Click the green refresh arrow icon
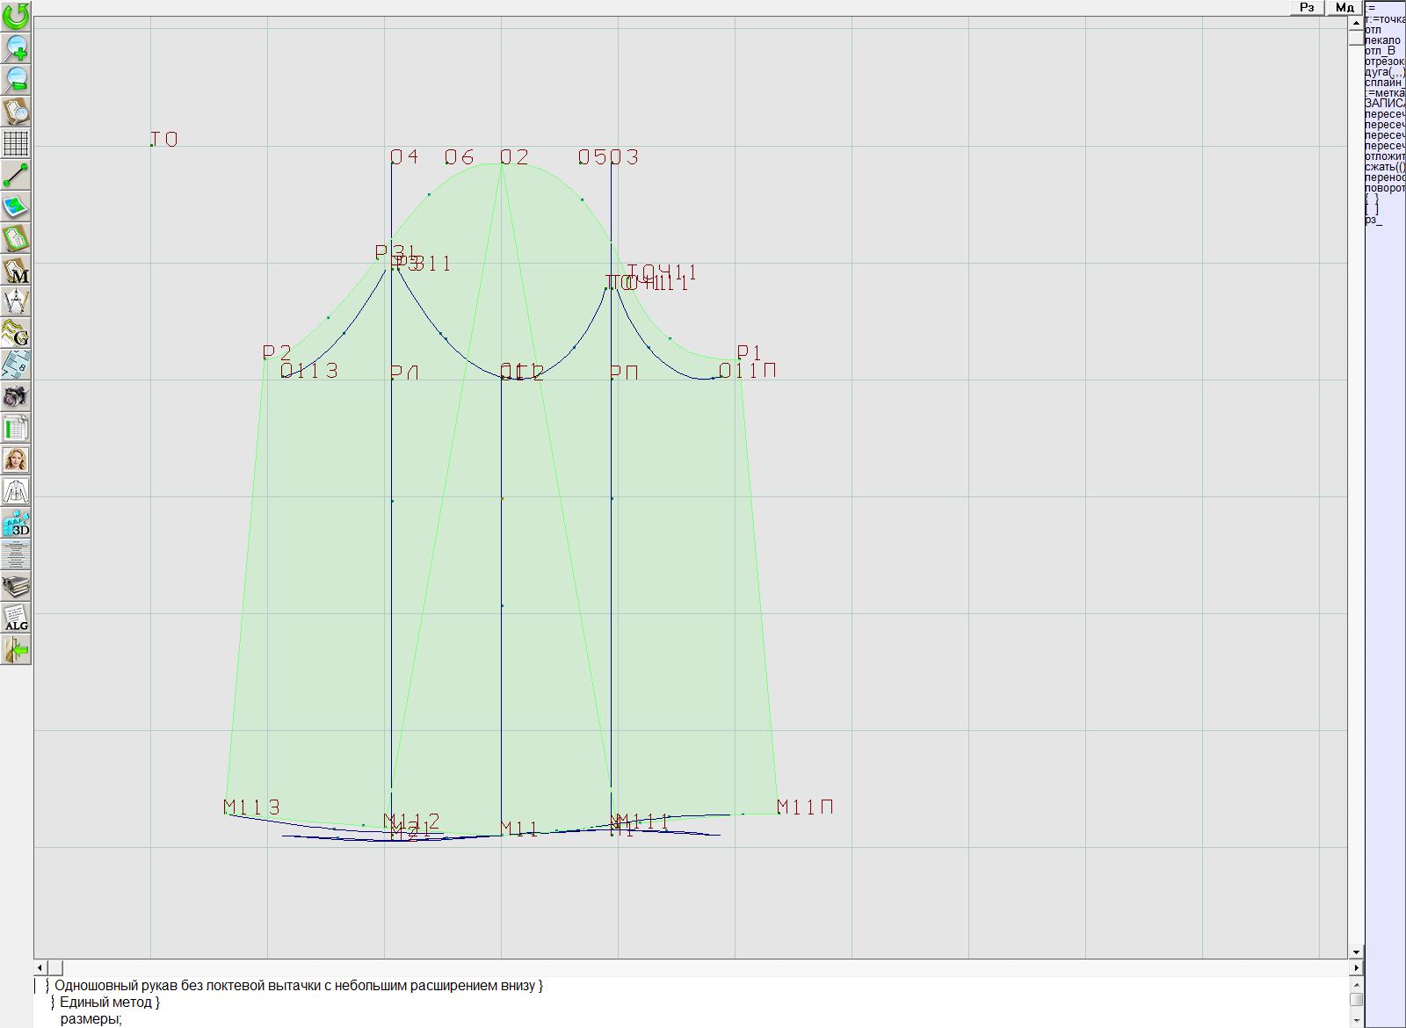Screen dimensions: 1406x1028 (x=16, y=16)
